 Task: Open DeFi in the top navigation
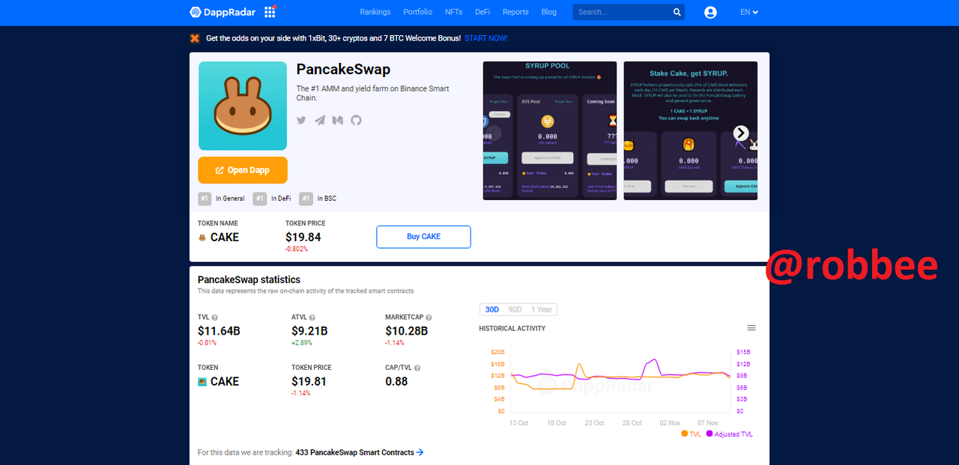482,12
